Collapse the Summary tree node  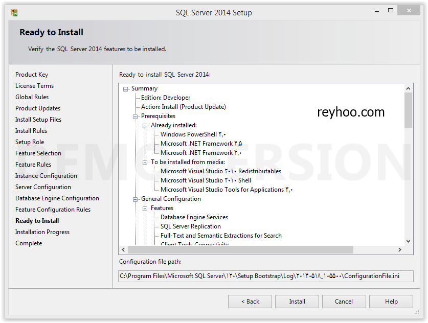[x=126, y=89]
